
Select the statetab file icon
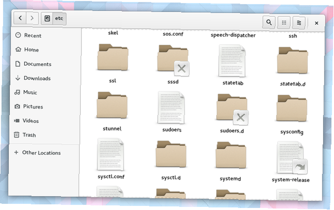pos(232,61)
